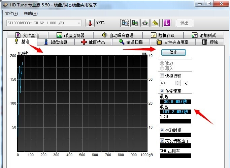The image size is (230, 168).
Task: Toggle the 存取时间 access time checkbox
Action: click(x=162, y=130)
